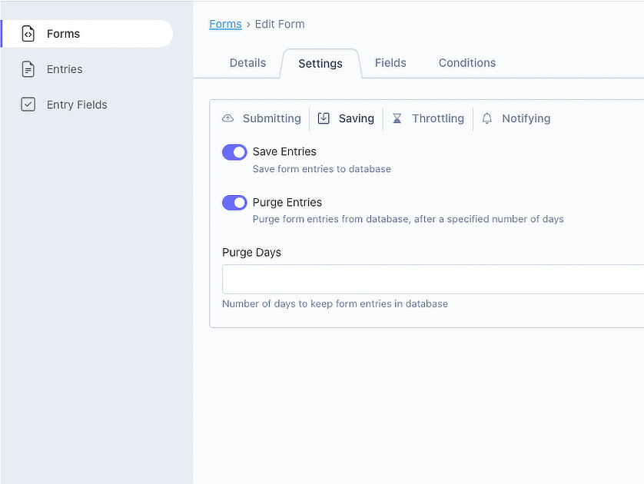Click the Saving download-box icon
The height and width of the screenshot is (484, 644).
click(x=324, y=118)
